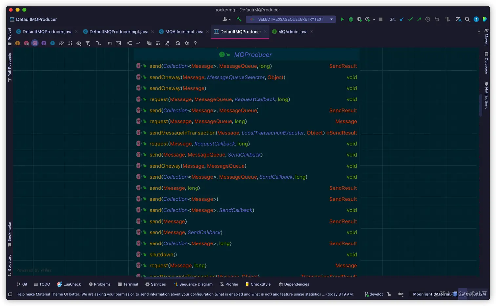Viewport: 496px width, 306px height.
Task: Open Search Everywhere magnifier
Action: click(467, 19)
